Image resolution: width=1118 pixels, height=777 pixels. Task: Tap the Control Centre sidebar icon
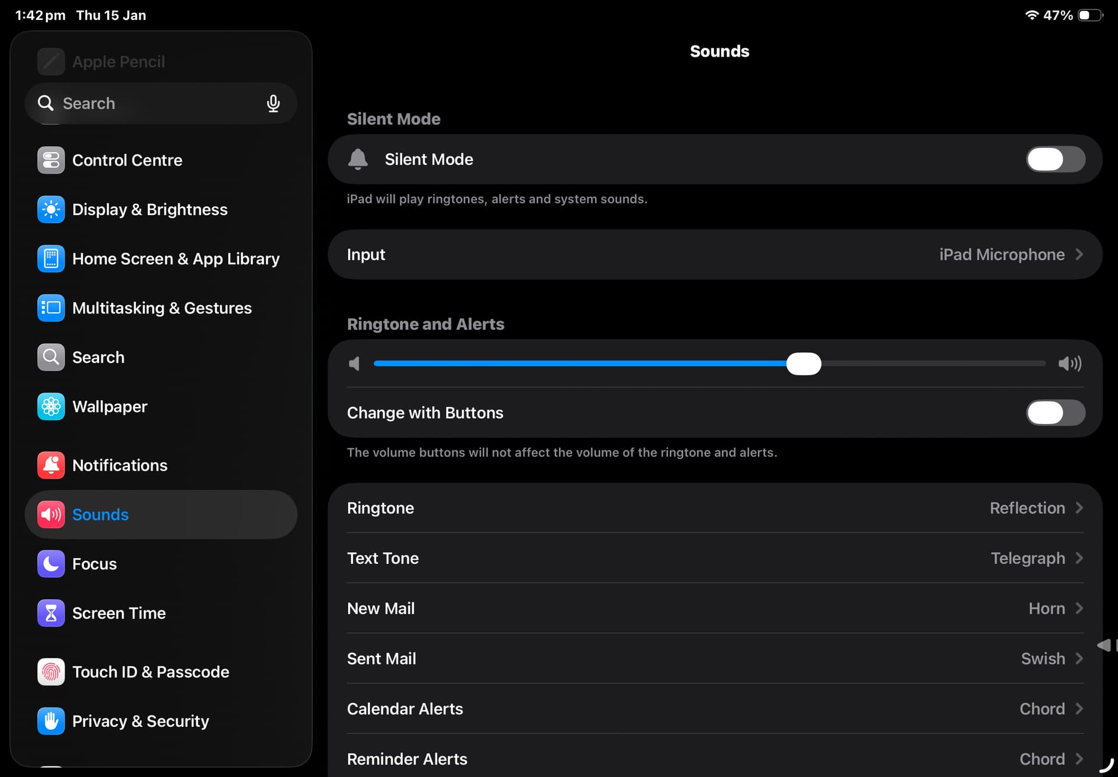51,160
